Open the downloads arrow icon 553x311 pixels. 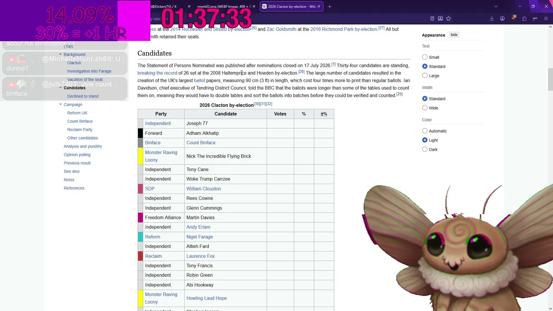pyautogui.click(x=492, y=19)
